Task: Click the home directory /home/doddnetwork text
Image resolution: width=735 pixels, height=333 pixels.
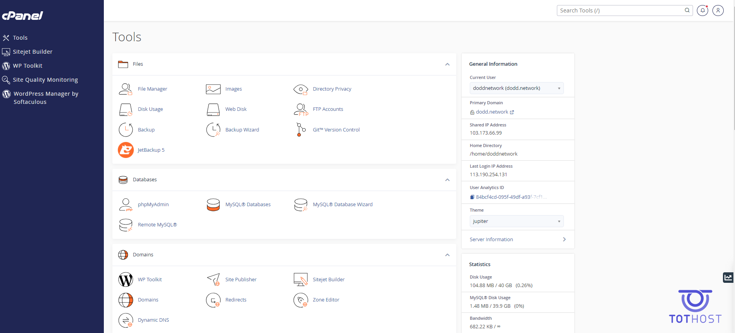Action: coord(493,154)
